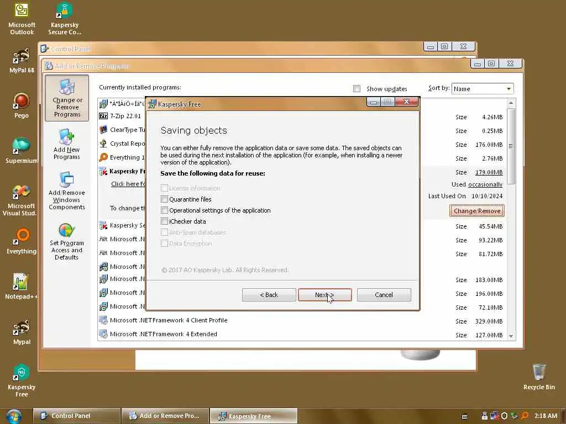This screenshot has height=424, width=566.
Task: Click the disabled Data Encryption checkbox
Action: [x=164, y=243]
